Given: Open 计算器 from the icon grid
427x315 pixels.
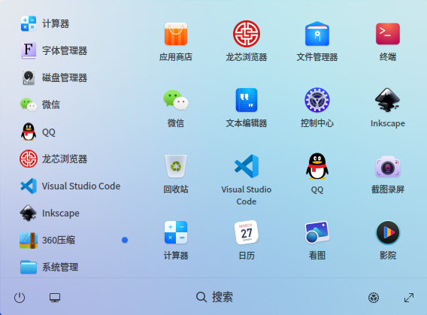Looking at the screenshot, I should tap(176, 232).
